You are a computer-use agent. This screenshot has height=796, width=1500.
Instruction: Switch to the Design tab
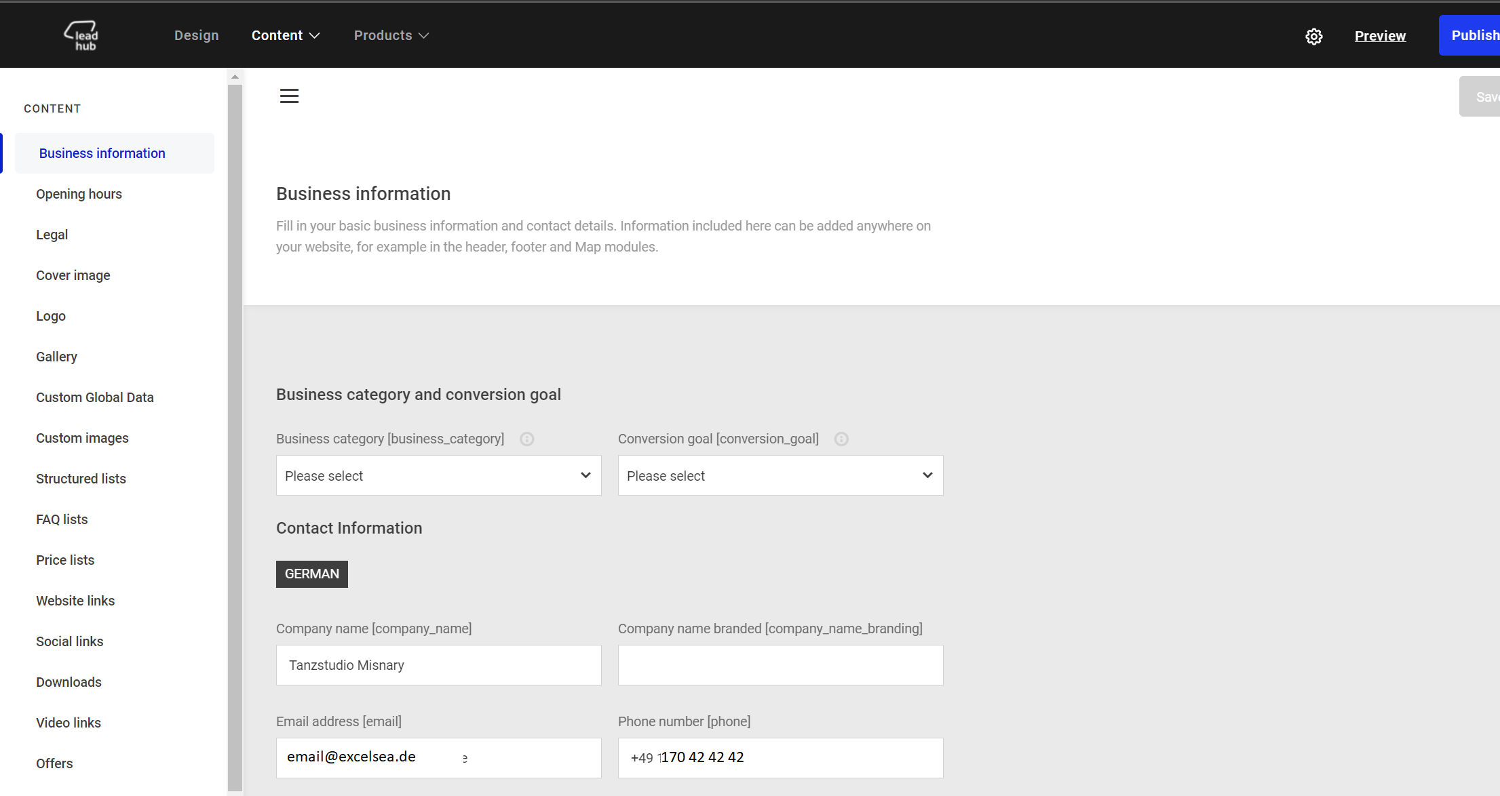(196, 36)
